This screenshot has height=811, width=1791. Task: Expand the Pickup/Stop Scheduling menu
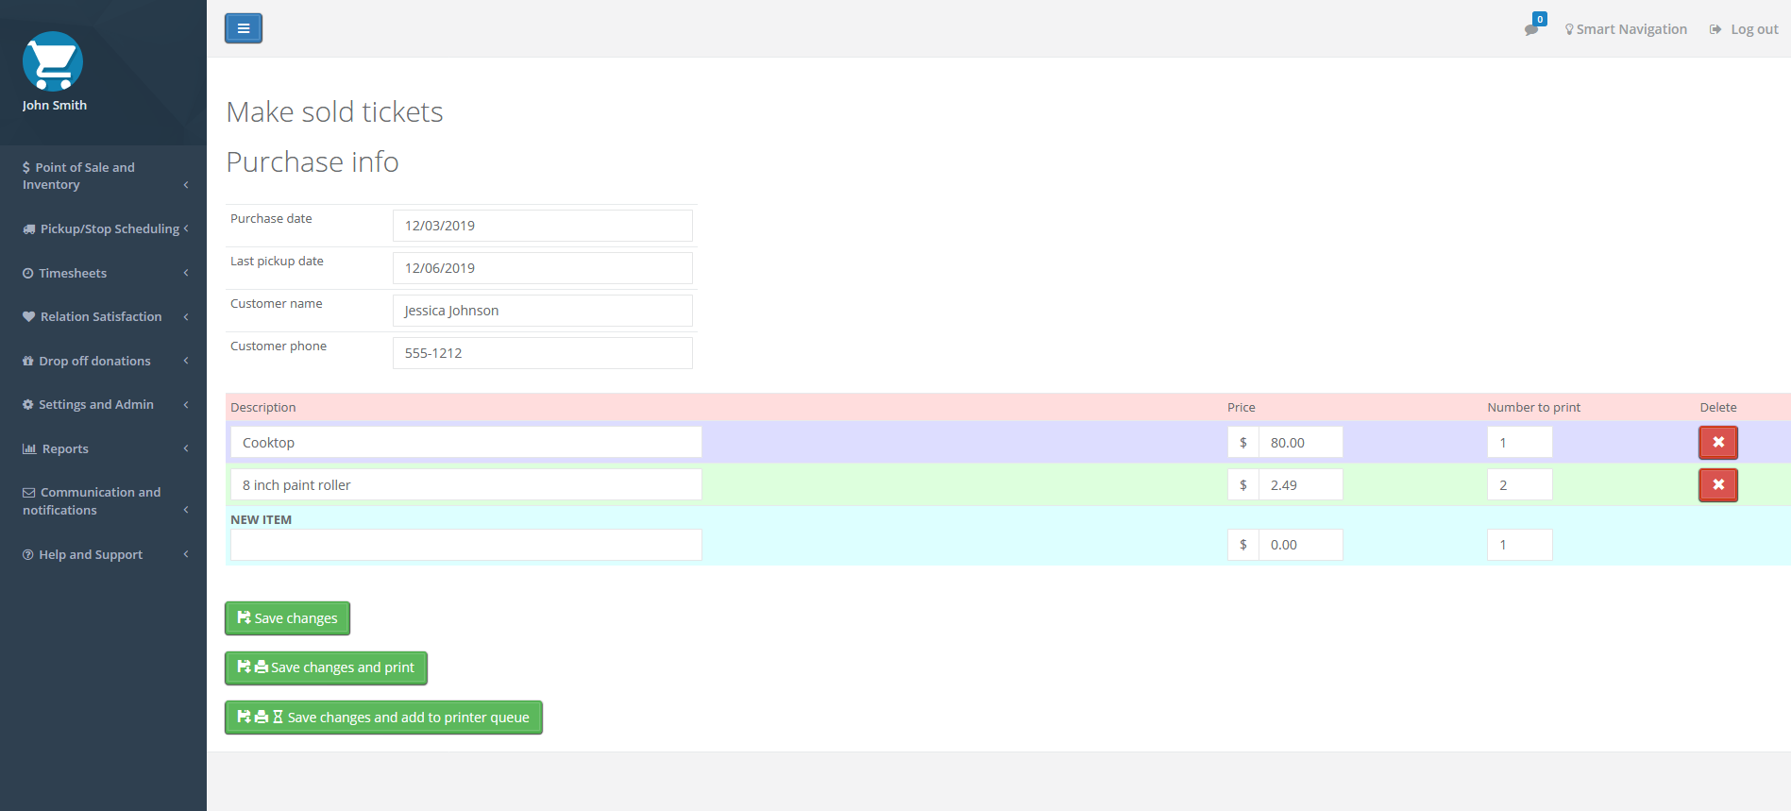(103, 228)
